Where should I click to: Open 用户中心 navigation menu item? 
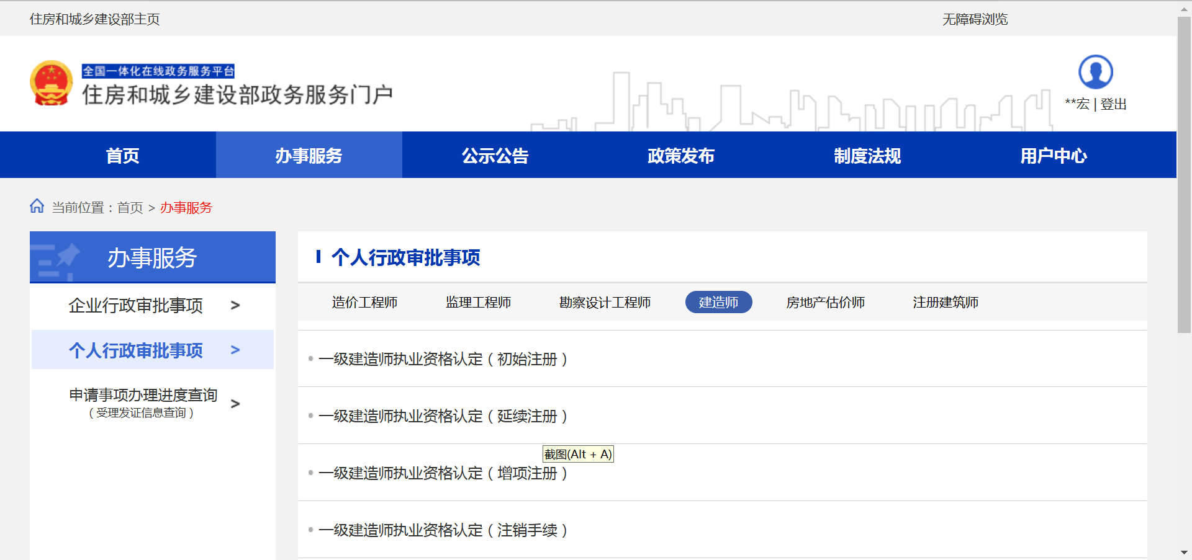(1054, 155)
